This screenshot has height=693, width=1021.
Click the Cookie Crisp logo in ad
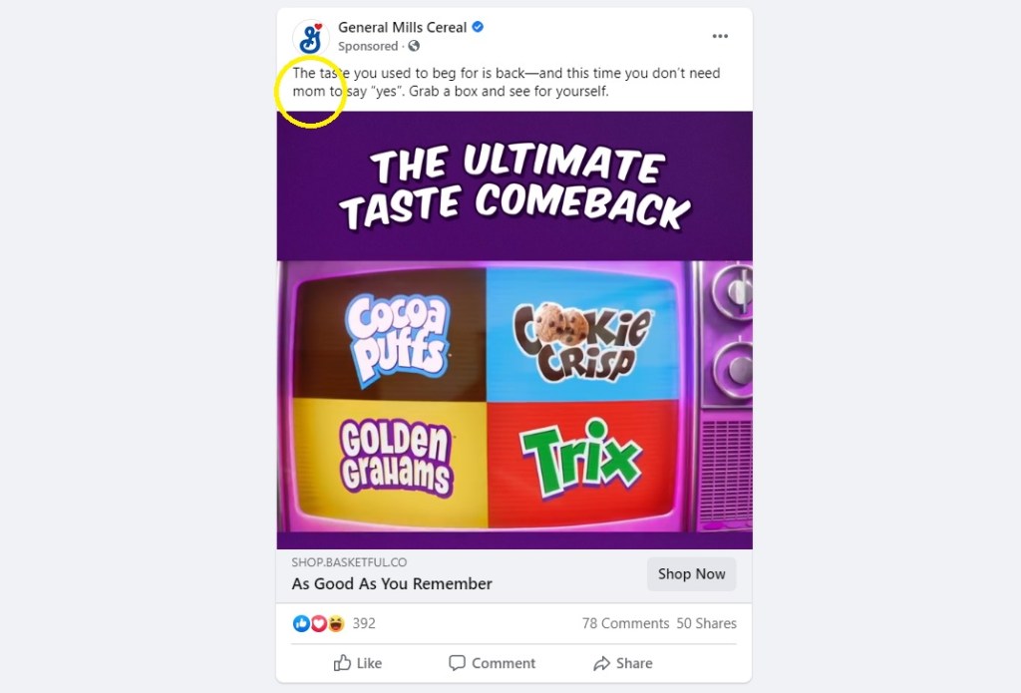(581, 341)
